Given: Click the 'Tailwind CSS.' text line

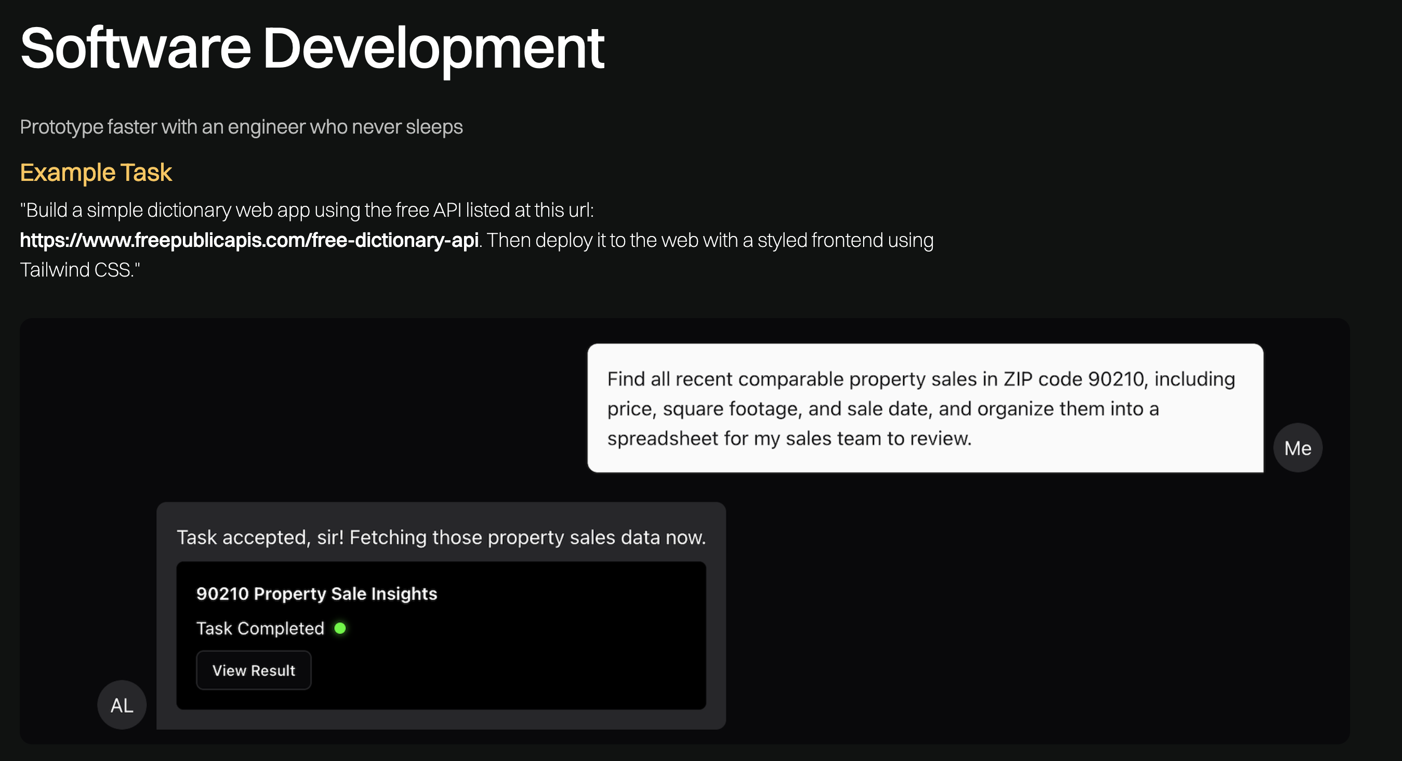Looking at the screenshot, I should 80,270.
